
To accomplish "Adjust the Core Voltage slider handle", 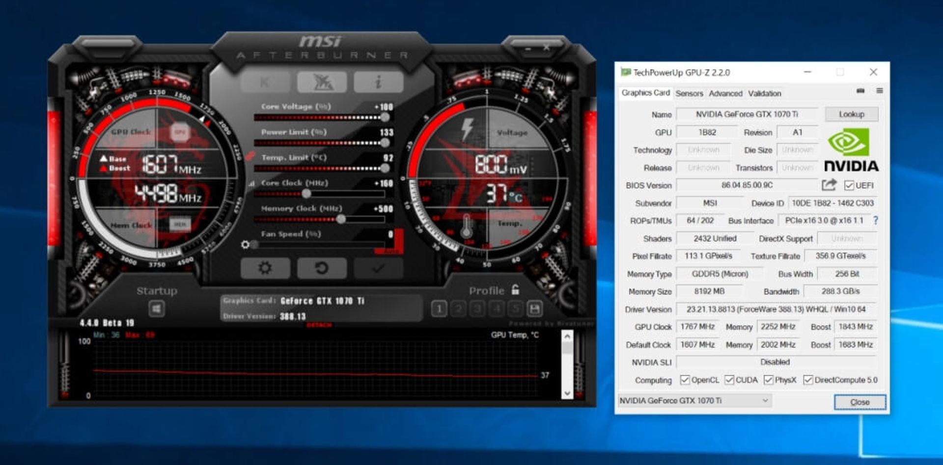I will [385, 117].
